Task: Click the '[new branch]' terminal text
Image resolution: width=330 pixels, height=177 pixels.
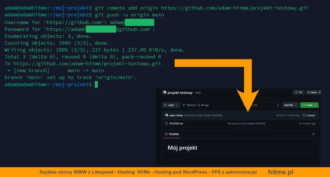Action: point(32,70)
